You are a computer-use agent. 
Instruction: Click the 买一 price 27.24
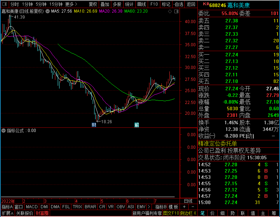pos(232,55)
